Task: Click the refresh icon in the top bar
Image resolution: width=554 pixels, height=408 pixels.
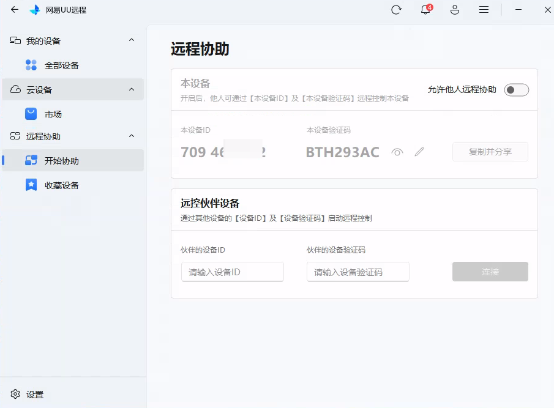Action: [x=396, y=10]
